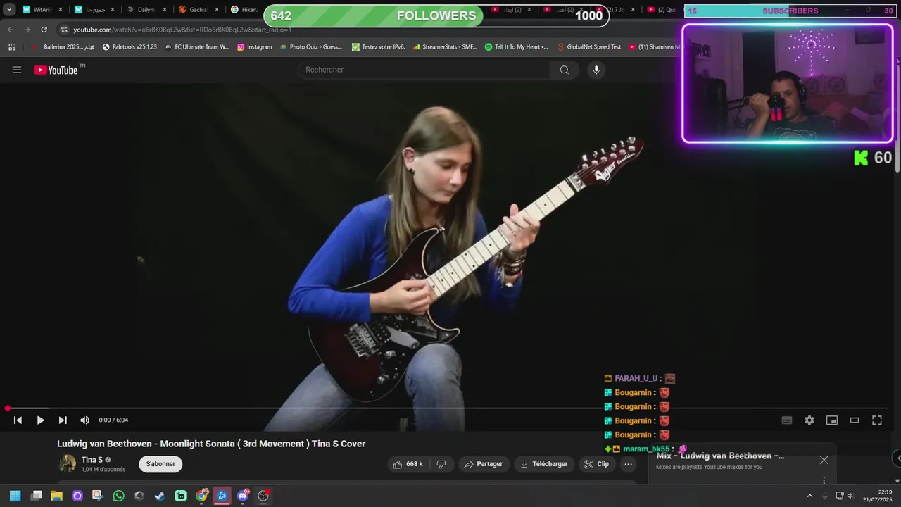Open the Tell It To My Heart bookmark
The height and width of the screenshot is (507, 901).
tap(517, 46)
